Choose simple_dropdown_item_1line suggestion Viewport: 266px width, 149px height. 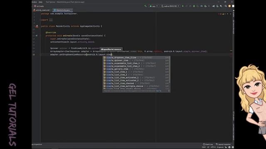[136, 58]
